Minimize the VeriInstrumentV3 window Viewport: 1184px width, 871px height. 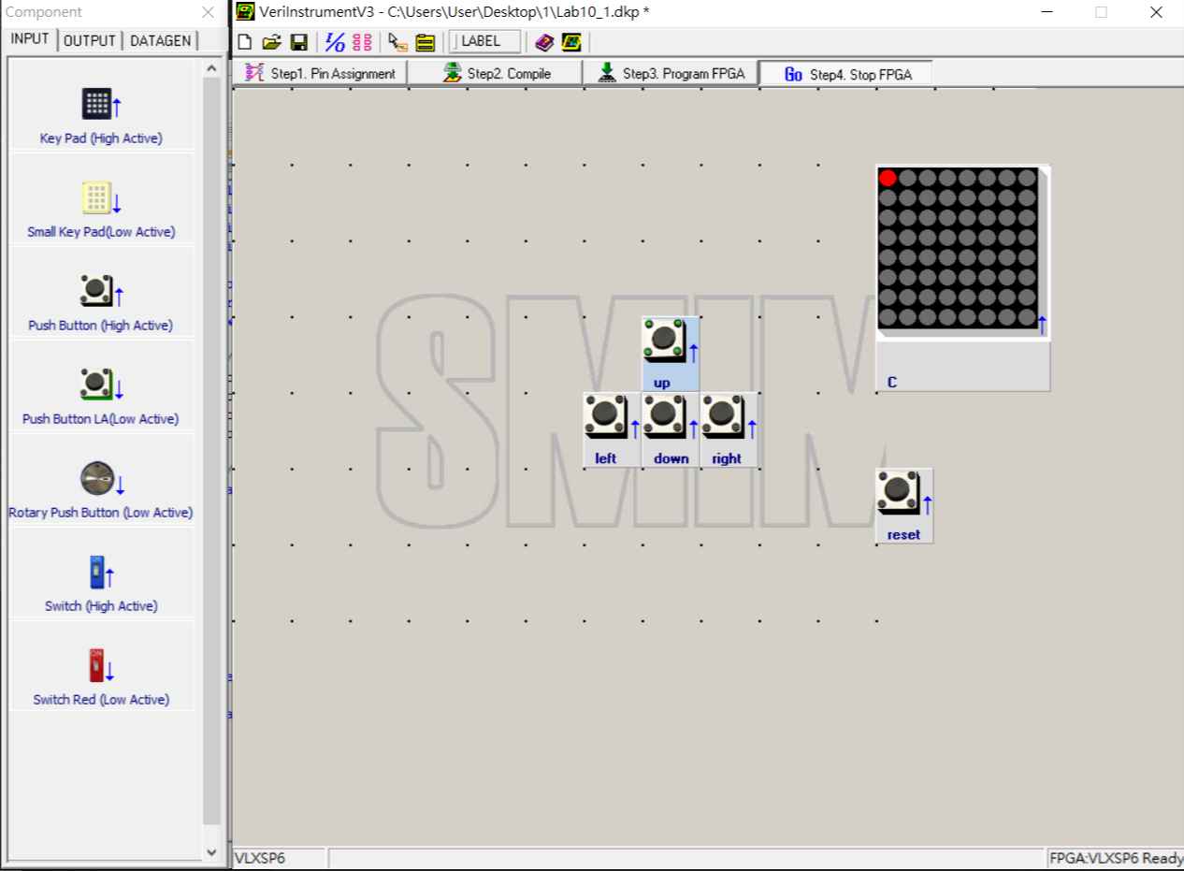click(x=1046, y=12)
